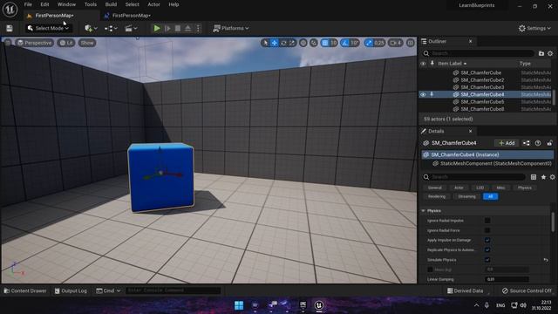Open the viewport options hamburger menu
The height and width of the screenshot is (314, 558).
tap(8, 43)
